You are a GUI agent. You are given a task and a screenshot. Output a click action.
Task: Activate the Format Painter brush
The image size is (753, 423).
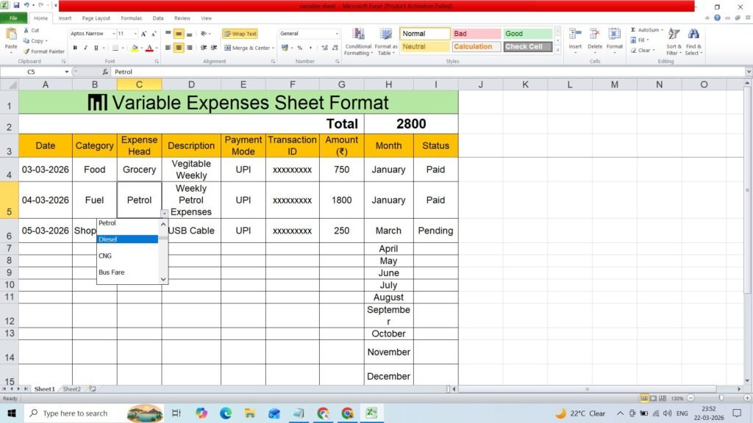point(43,51)
